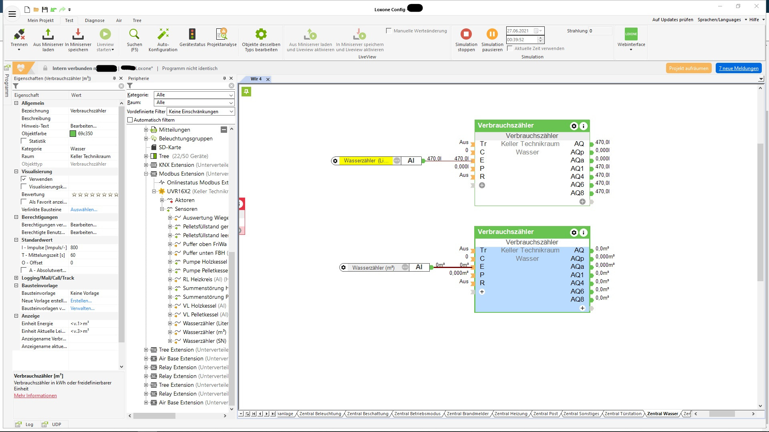Screen dimensions: 769x432
Task: Switch to the Diagnose ribbon tab
Action: pyautogui.click(x=95, y=20)
